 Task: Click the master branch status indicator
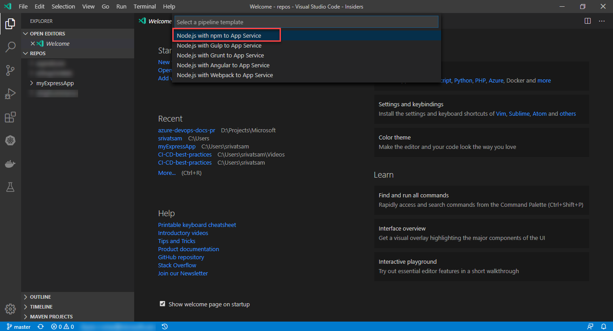(x=19, y=327)
